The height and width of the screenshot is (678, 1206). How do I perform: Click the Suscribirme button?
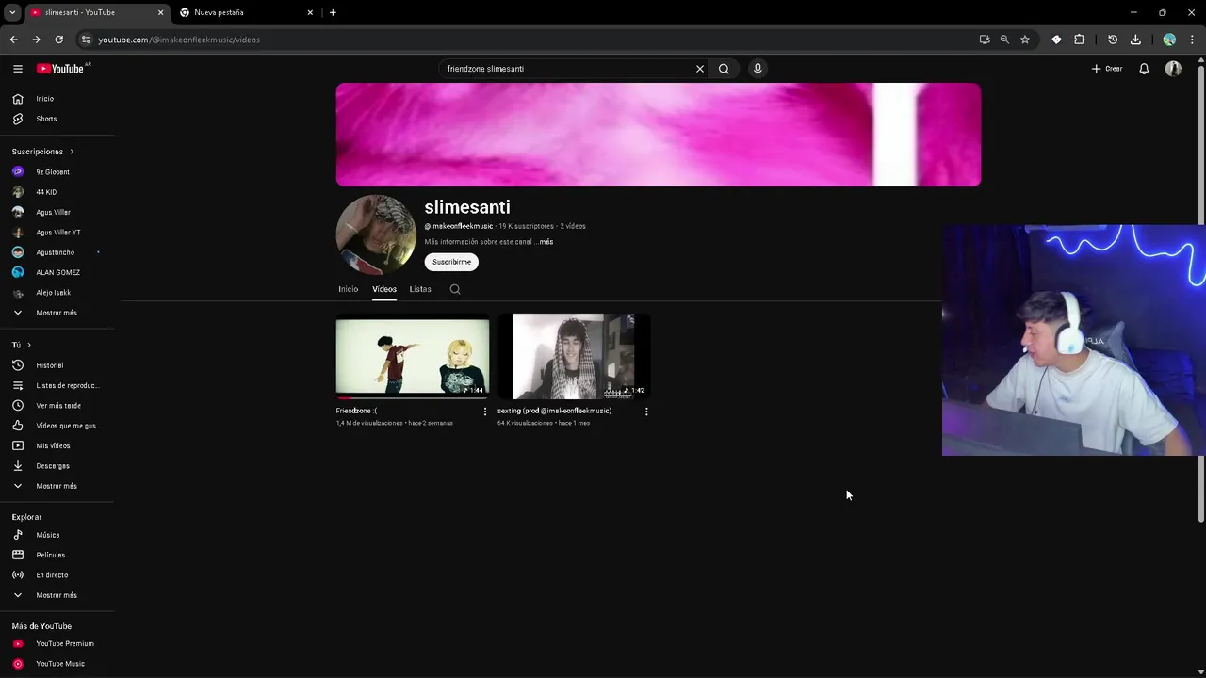[451, 262]
